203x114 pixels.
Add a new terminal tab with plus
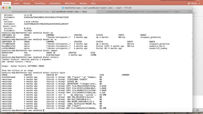(x=191, y=12)
